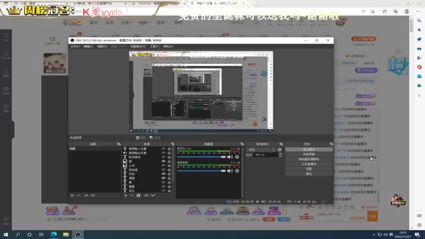Adjust desktop audio volume slider
Screen dimensions: 425x239
201,171
